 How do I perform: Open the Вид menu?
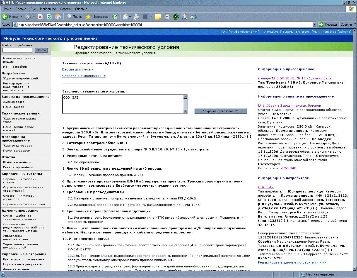coord(33,9)
